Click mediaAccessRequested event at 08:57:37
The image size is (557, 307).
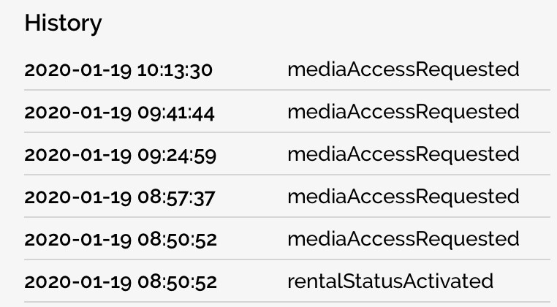coord(403,197)
